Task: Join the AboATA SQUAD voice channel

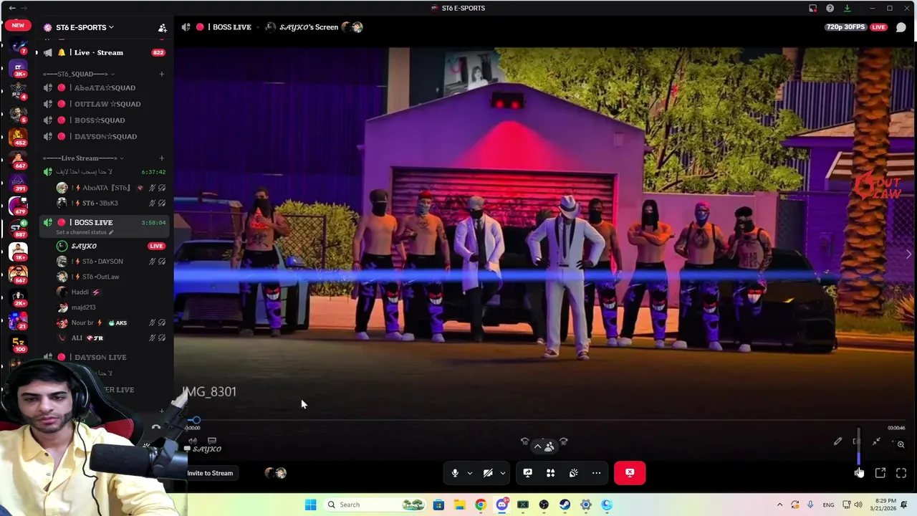Action: (x=105, y=88)
